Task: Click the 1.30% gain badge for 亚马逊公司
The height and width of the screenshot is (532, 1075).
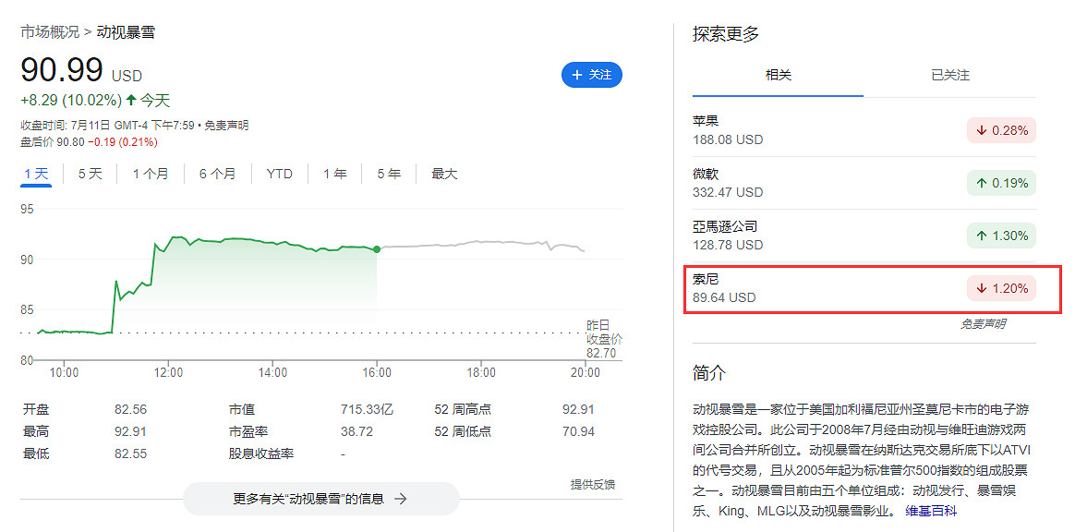Action: click(x=1001, y=236)
